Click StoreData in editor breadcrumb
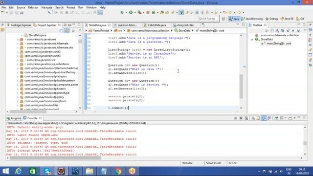The height and width of the screenshot is (176, 313). (x=184, y=30)
